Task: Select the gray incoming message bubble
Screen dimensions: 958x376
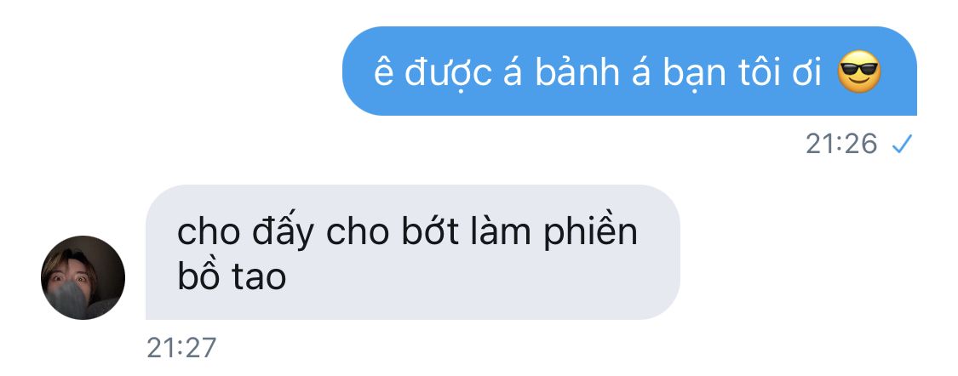Action: (412, 252)
